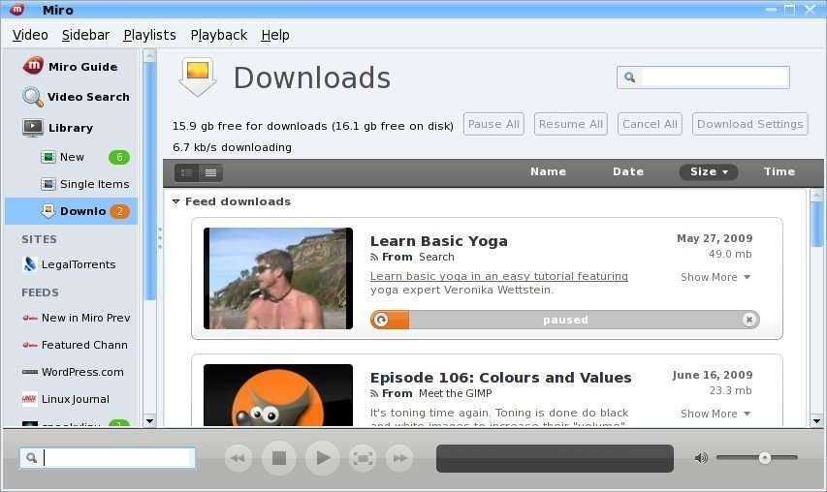The image size is (827, 492).
Task: Click the rewind playback button
Action: (x=238, y=458)
